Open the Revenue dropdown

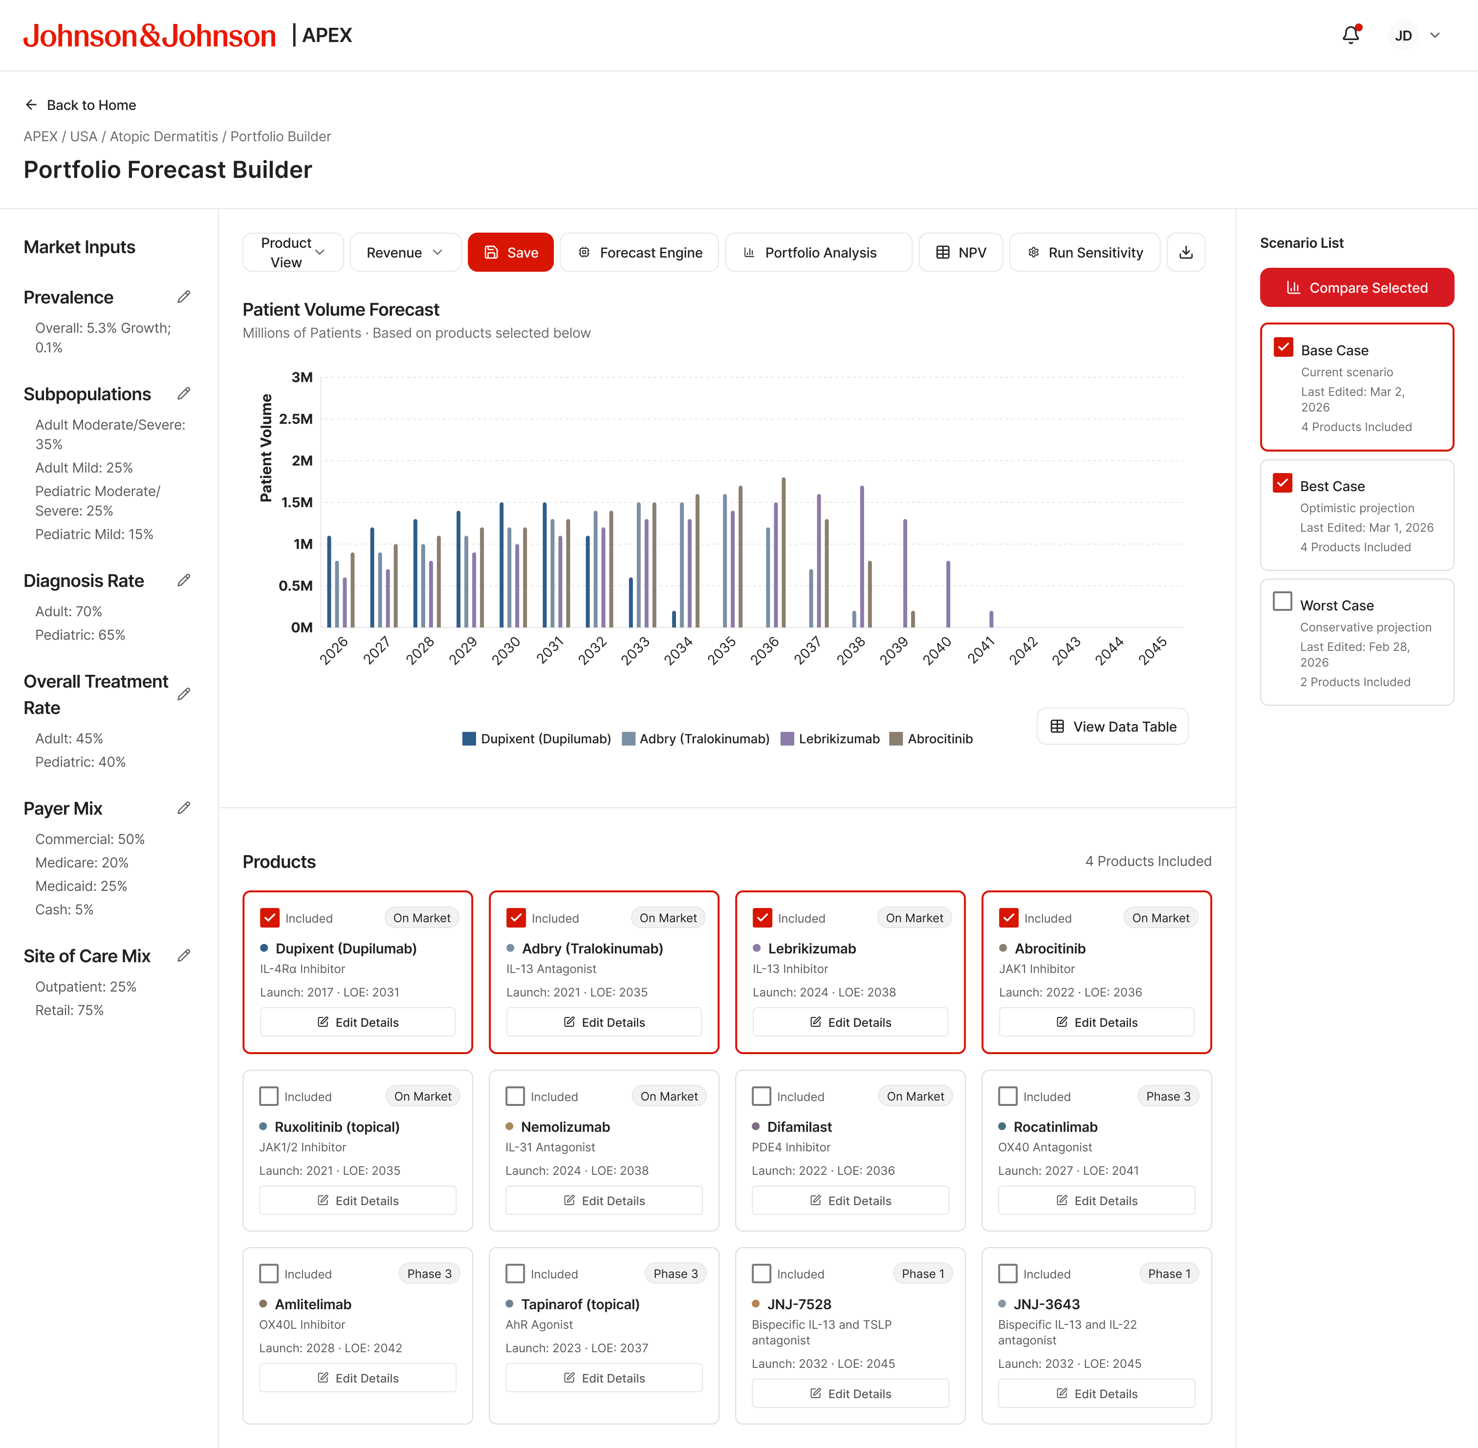[x=406, y=253]
